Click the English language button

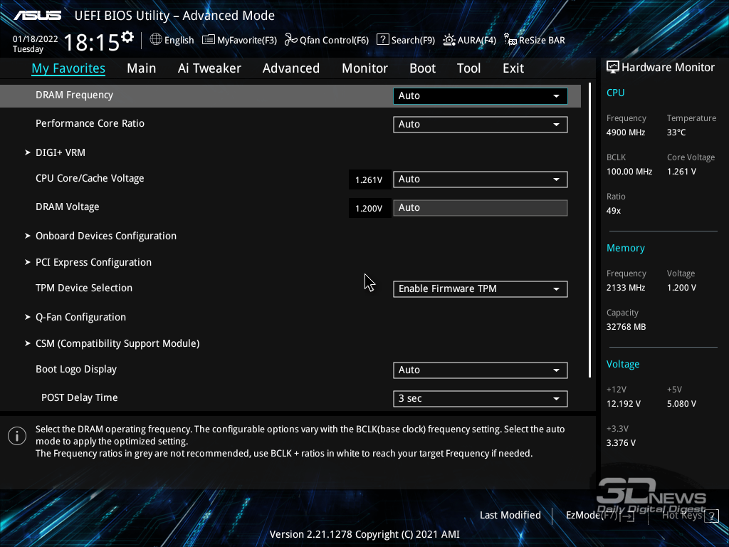172,40
